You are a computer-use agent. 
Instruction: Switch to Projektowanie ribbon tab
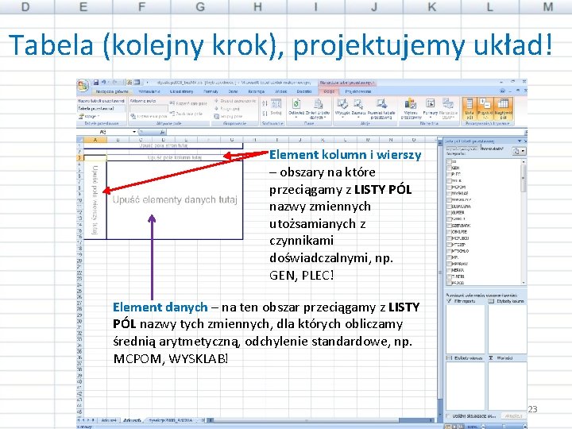click(358, 91)
